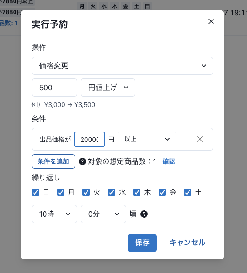Click the キャンセル cancel link
The image size is (247, 273).
point(187,243)
